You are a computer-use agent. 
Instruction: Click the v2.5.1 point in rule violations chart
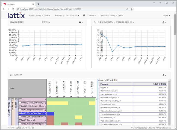[x=107, y=38]
